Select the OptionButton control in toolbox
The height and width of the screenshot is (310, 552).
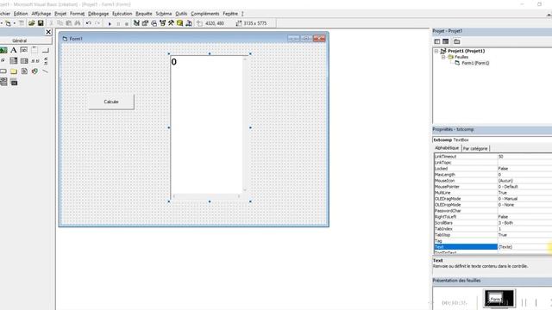(x=3, y=61)
